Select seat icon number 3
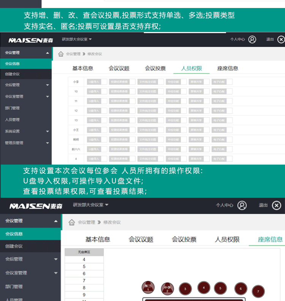 [185, 289]
